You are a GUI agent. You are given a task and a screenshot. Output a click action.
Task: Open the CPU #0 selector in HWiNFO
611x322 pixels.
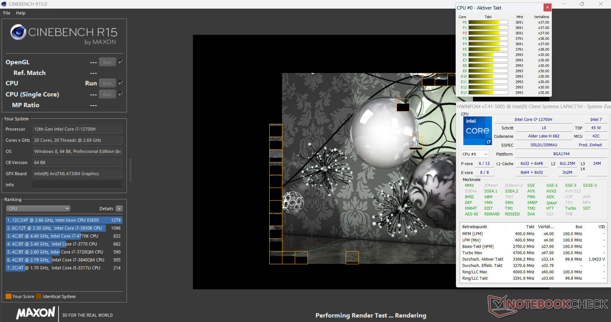tap(475, 154)
